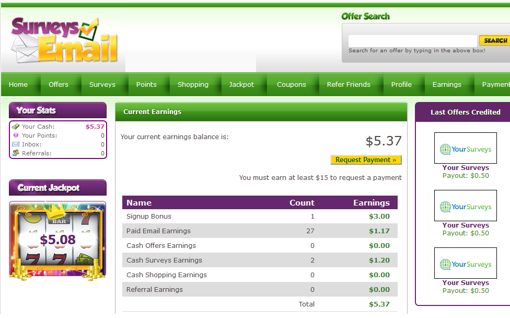This screenshot has height=318, width=510.
Task: Go to the Home menu item
Action: click(x=18, y=85)
